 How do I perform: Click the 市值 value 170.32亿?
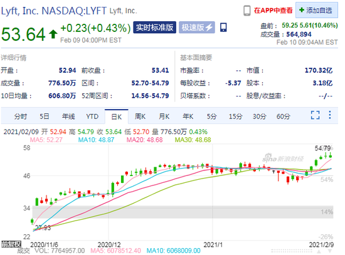click(319, 70)
